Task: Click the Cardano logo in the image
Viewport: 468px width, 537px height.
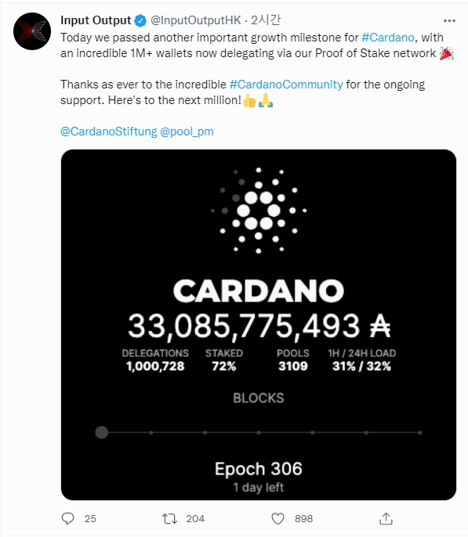Action: [259, 211]
